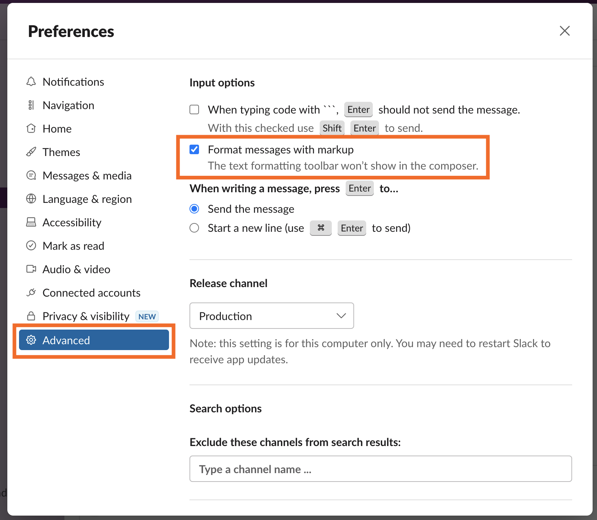Click the Mark as read checkmark icon
This screenshot has height=520, width=597.
31,246
